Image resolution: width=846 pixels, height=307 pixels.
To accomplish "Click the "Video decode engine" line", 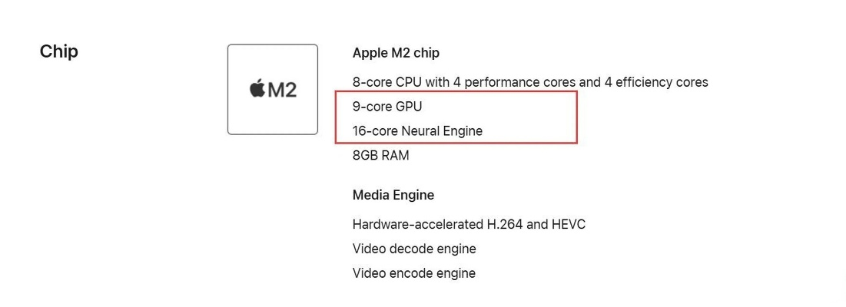I will tap(414, 249).
